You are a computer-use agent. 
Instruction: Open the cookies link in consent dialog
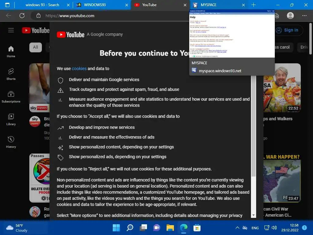coord(79,69)
